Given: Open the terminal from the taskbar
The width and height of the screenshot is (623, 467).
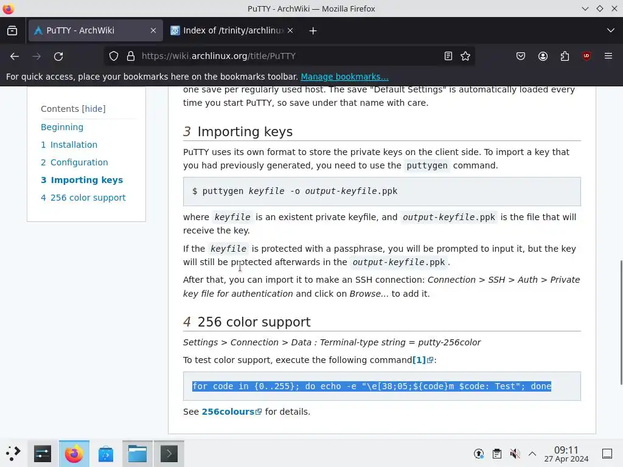Looking at the screenshot, I should click(x=169, y=454).
